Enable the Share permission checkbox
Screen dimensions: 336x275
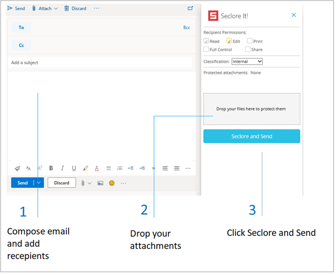249,50
